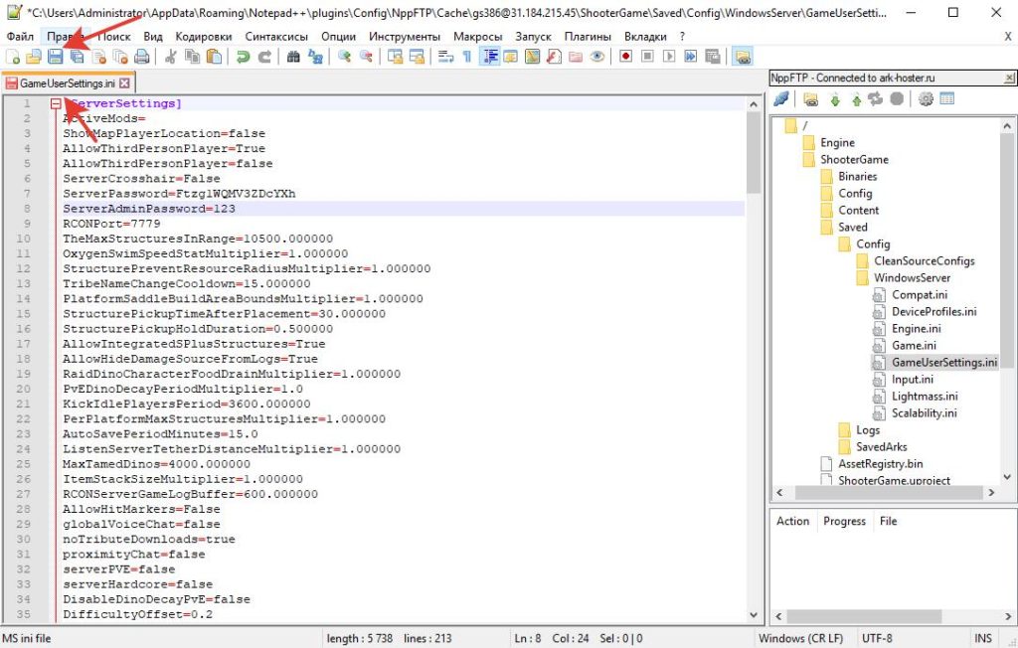The height and width of the screenshot is (648, 1018).
Task: Create a new document from the toolbar
Action: (x=12, y=57)
